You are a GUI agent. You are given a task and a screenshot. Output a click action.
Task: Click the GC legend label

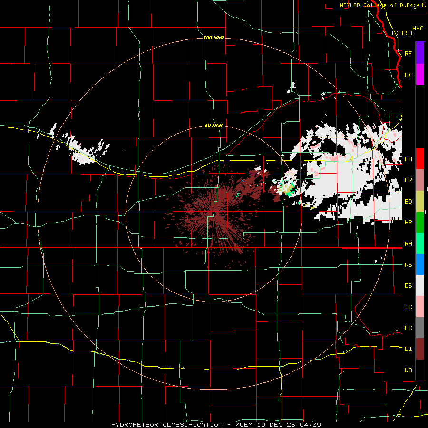click(x=408, y=328)
